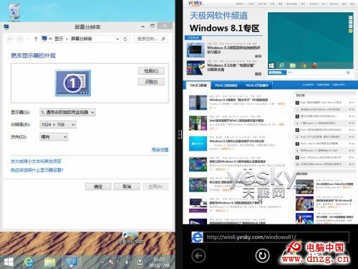Select the monitor 1 display thumbnail
Image resolution: width=358 pixels, height=269 pixels.
point(73,83)
